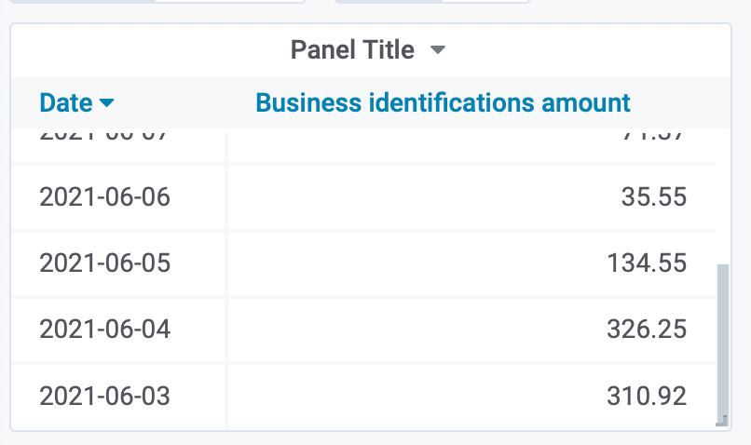Screen dimensions: 751x445
Task: Click the 134.55 amount cell
Action: 647,263
